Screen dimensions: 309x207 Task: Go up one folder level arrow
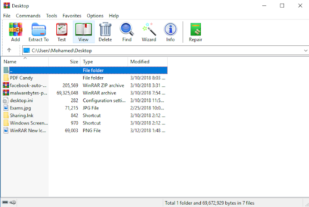[x=9, y=50]
